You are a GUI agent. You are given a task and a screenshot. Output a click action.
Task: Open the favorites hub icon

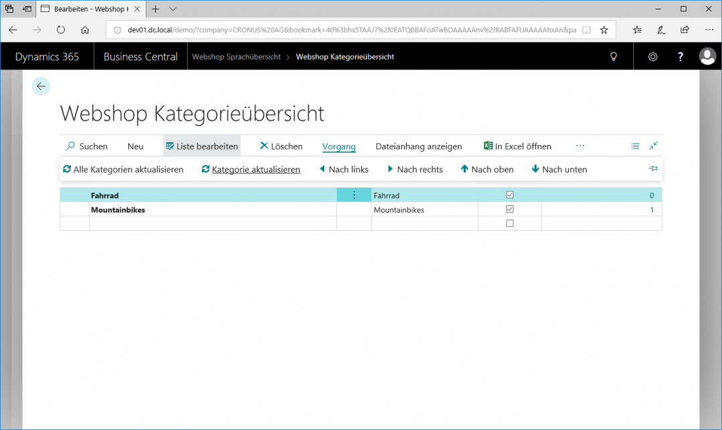(637, 30)
